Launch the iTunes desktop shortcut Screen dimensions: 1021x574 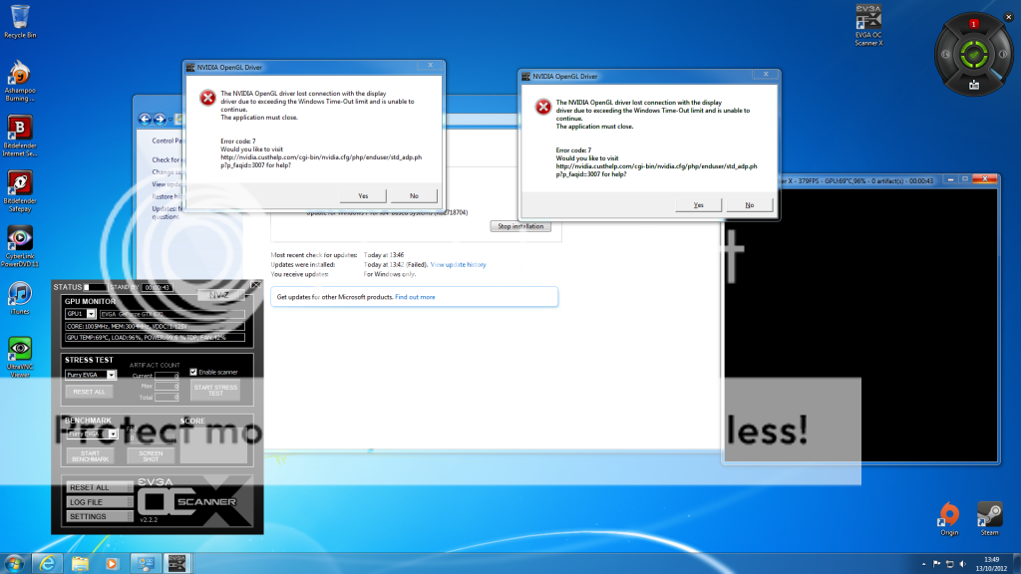(x=20, y=299)
